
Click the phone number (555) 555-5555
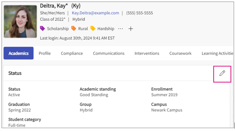pos(140,13)
